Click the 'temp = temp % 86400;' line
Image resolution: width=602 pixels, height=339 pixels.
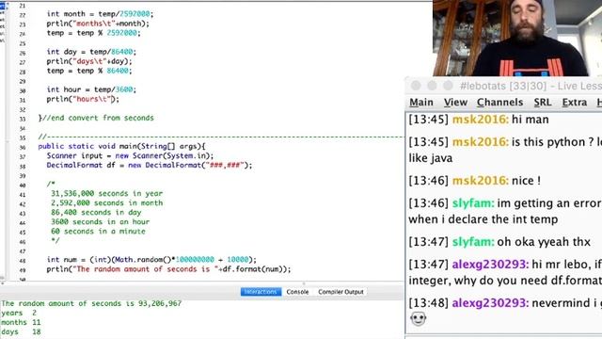(89, 71)
